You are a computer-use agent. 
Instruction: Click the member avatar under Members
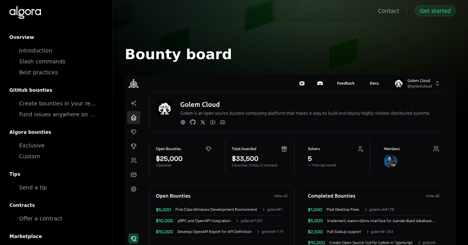[x=390, y=161]
